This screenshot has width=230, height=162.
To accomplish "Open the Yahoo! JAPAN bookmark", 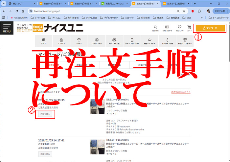I will [19, 18].
